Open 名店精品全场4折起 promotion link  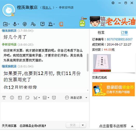tap(33, 126)
